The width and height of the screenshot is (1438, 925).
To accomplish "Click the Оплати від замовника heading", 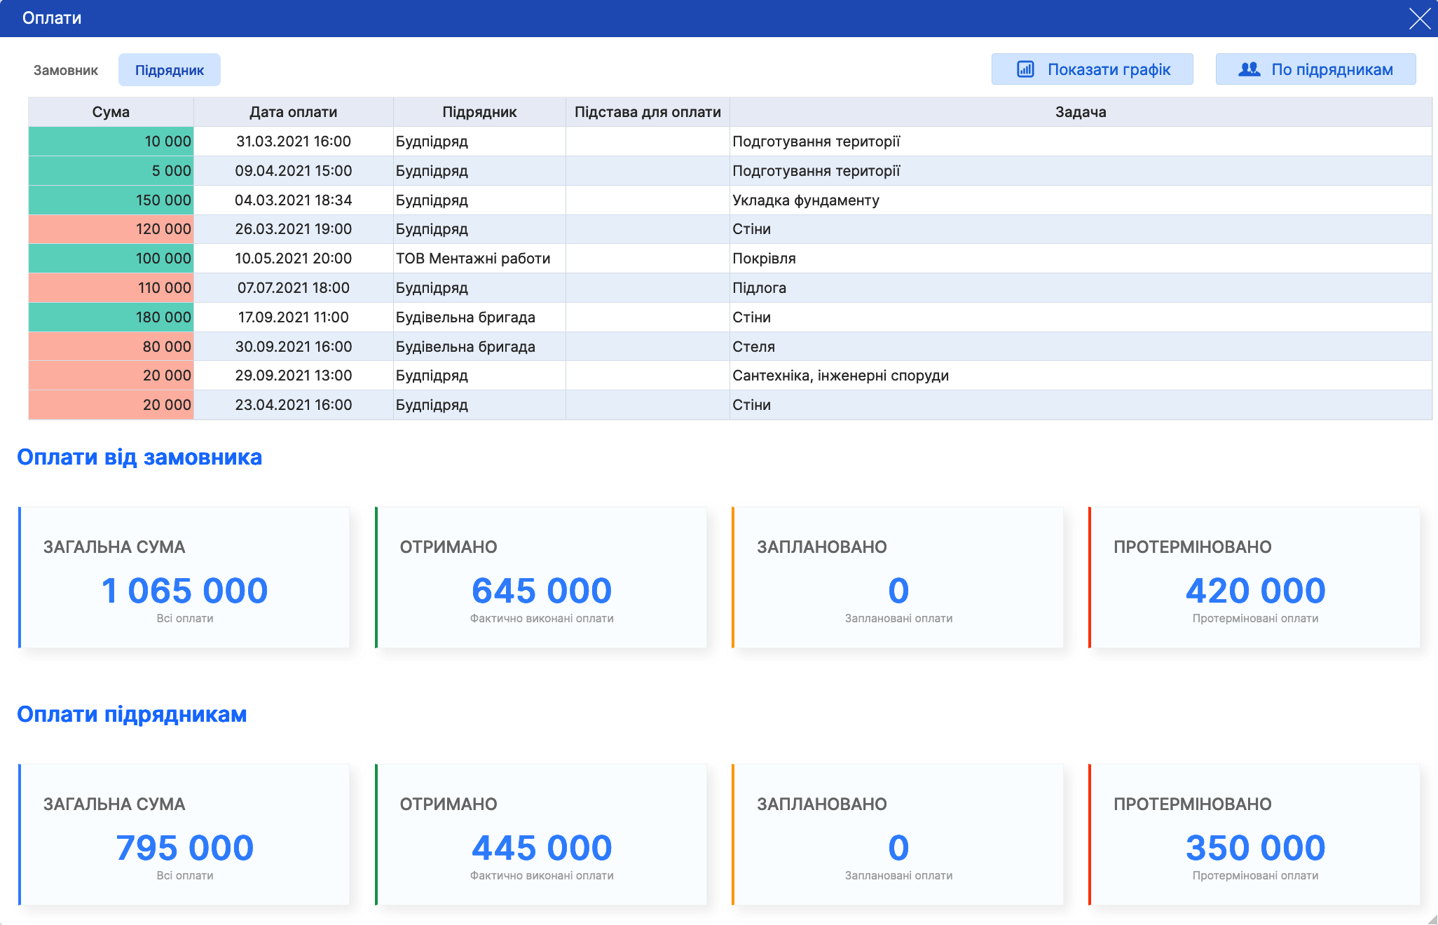I will pyautogui.click(x=139, y=457).
